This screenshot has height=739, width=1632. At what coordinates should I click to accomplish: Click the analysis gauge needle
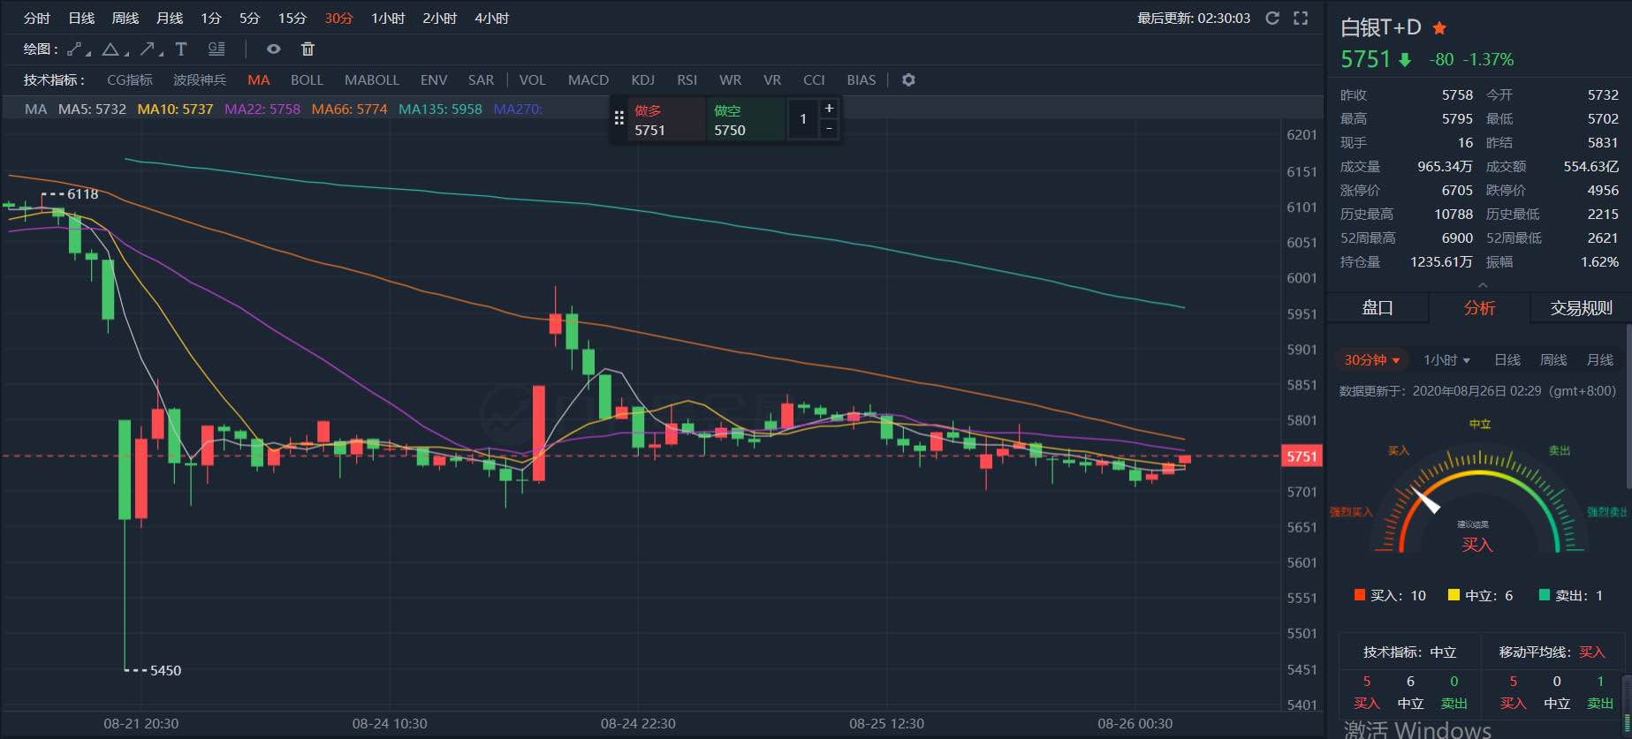point(1426,501)
